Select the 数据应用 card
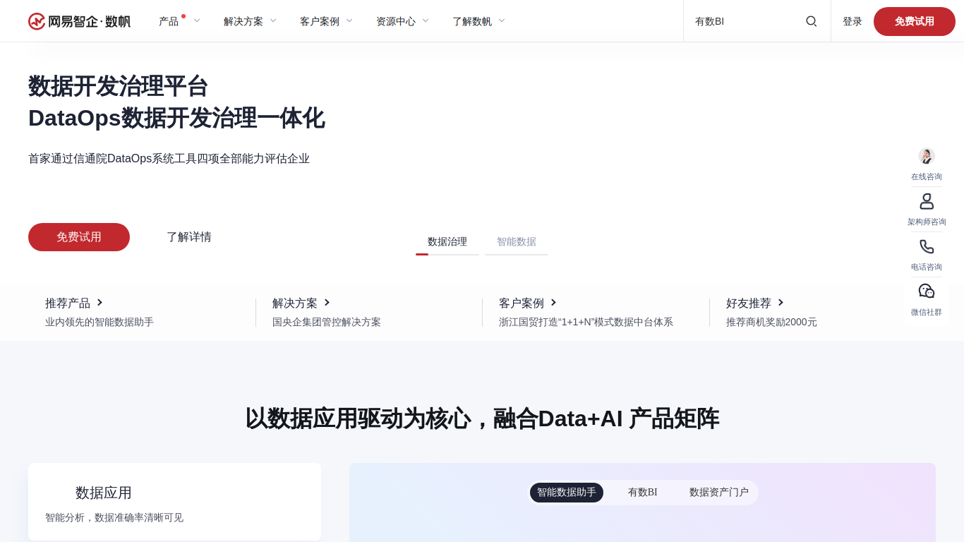964x542 pixels. (174, 502)
